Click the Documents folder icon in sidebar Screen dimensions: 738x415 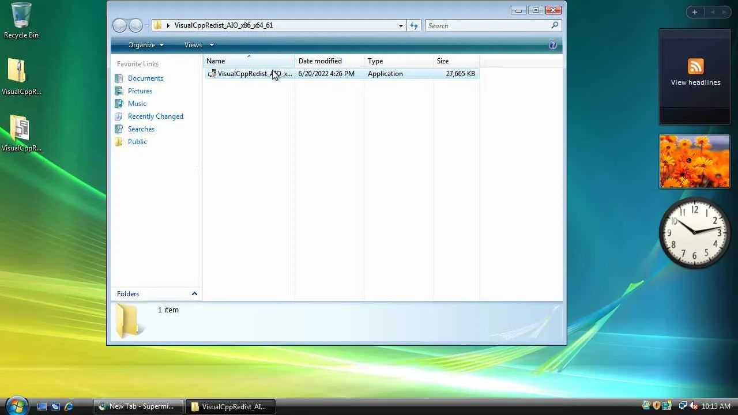pos(119,78)
